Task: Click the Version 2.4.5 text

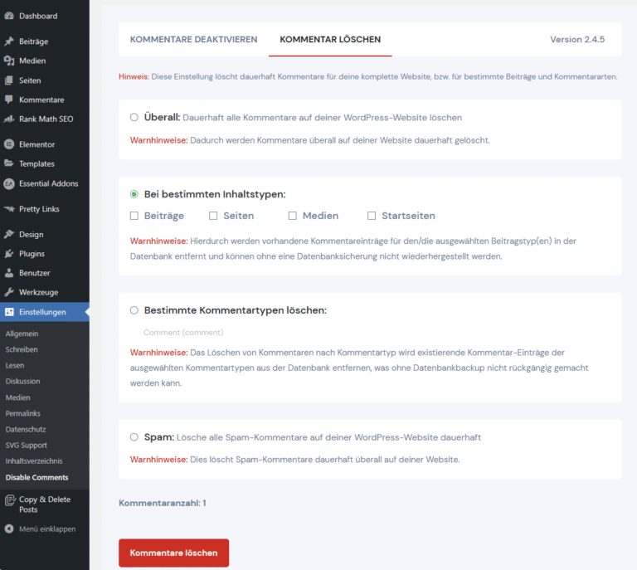Action: click(x=577, y=39)
